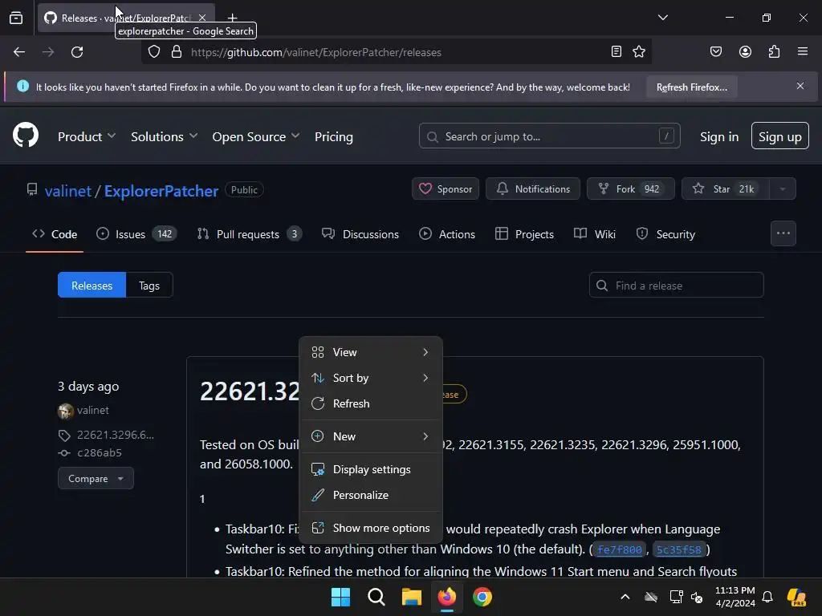Open the Wiki tab
The height and width of the screenshot is (616, 822).
click(x=595, y=234)
